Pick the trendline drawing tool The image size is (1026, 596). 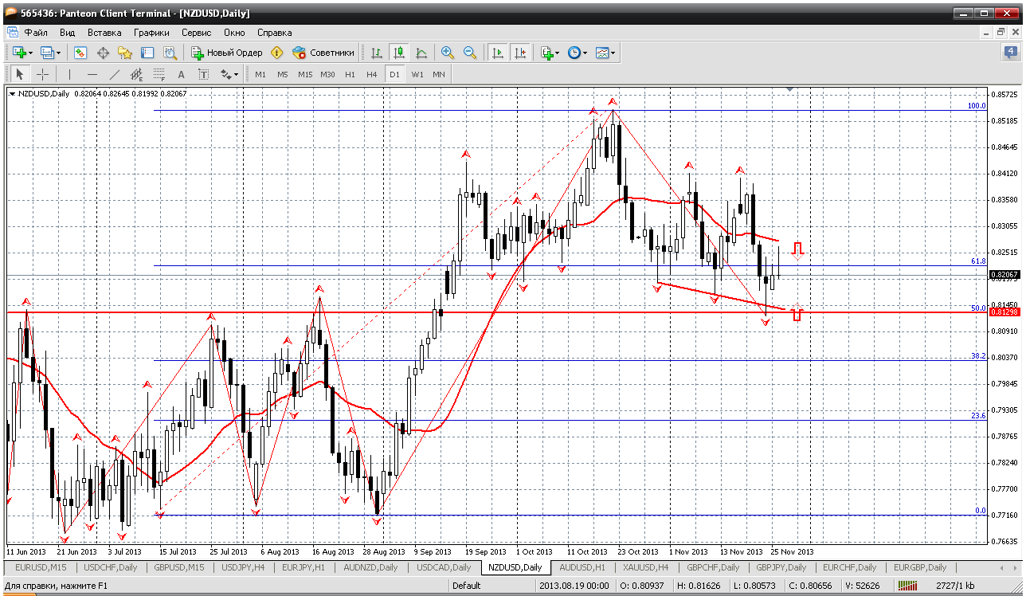pyautogui.click(x=114, y=74)
